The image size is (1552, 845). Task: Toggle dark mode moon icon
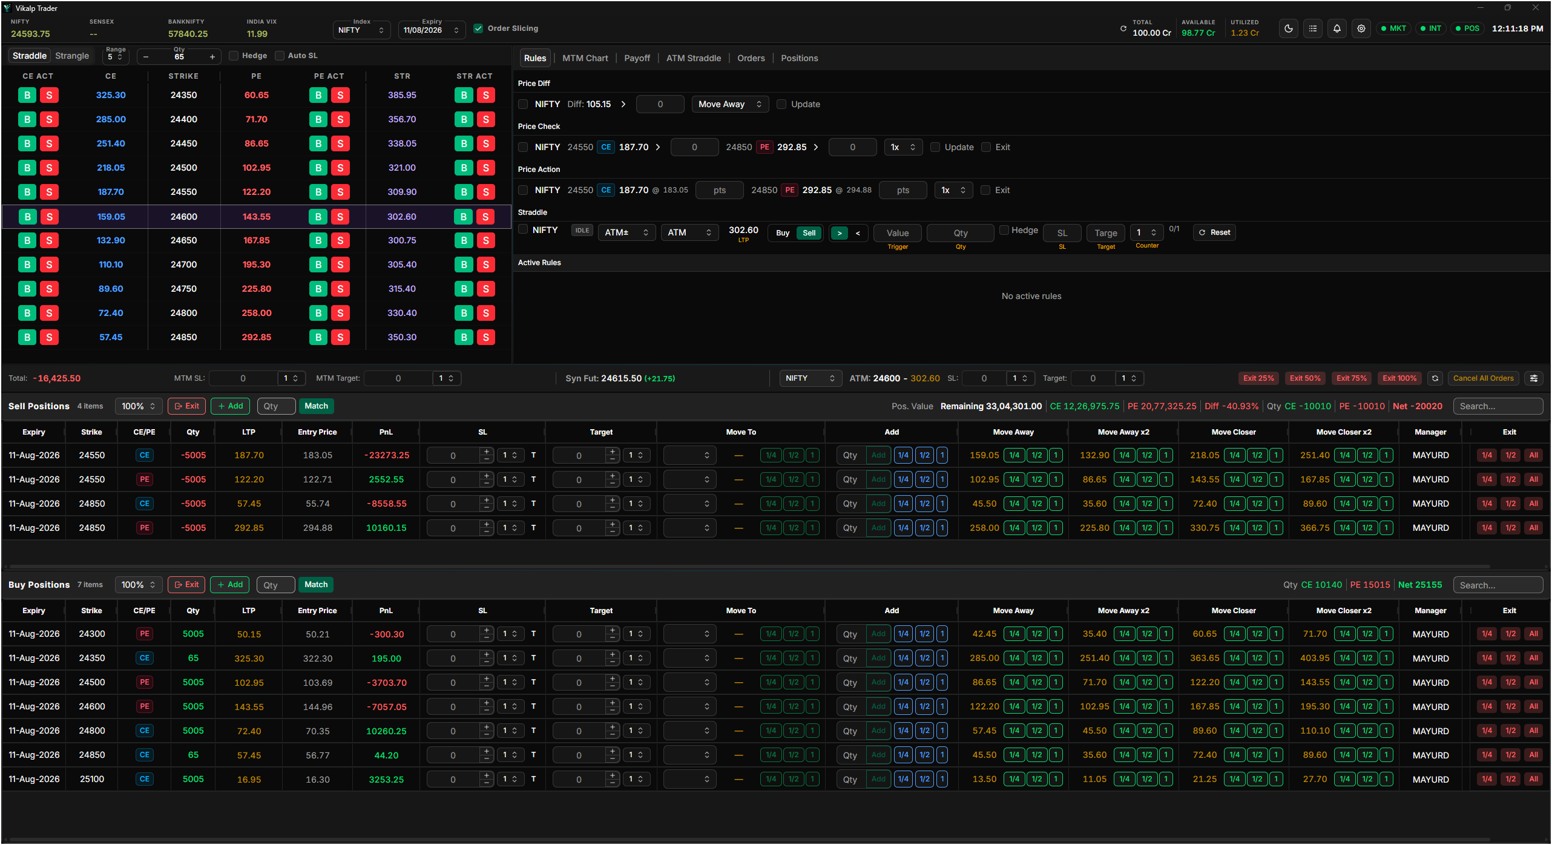1289,28
